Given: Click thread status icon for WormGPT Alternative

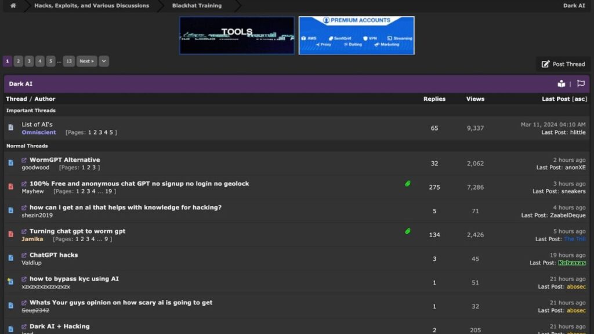Looking at the screenshot, I should [x=10, y=163].
